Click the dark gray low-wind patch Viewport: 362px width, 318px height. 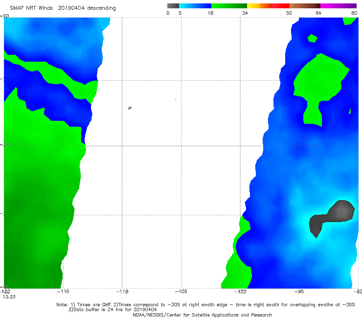pyautogui.click(x=332, y=218)
